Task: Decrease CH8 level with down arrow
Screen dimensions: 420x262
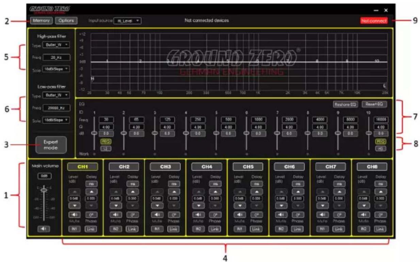Action: (364, 206)
